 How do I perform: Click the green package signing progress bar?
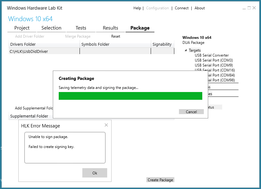click(x=130, y=96)
